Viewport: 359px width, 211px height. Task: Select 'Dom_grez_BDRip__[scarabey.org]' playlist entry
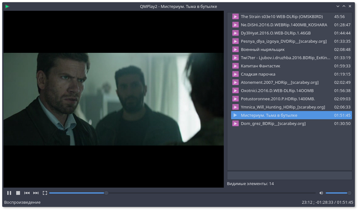(x=291, y=123)
